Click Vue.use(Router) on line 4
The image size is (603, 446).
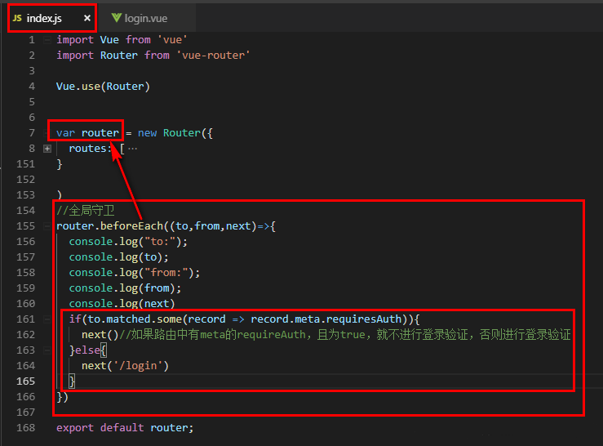pos(103,87)
